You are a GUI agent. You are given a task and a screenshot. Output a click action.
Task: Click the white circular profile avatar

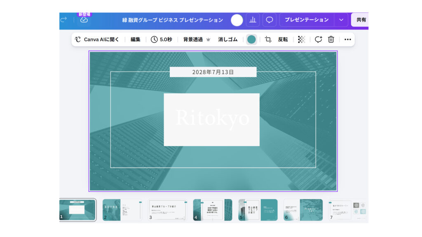(237, 20)
